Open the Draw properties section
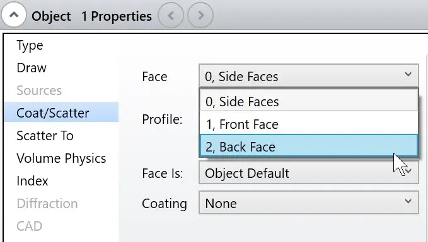428x242 pixels. [32, 68]
